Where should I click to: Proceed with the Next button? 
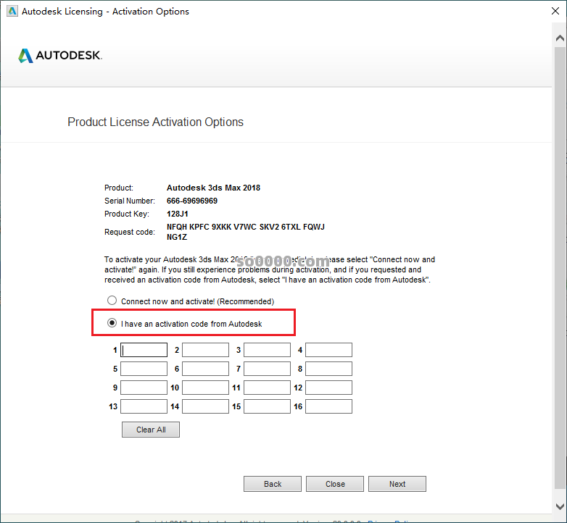click(x=397, y=484)
